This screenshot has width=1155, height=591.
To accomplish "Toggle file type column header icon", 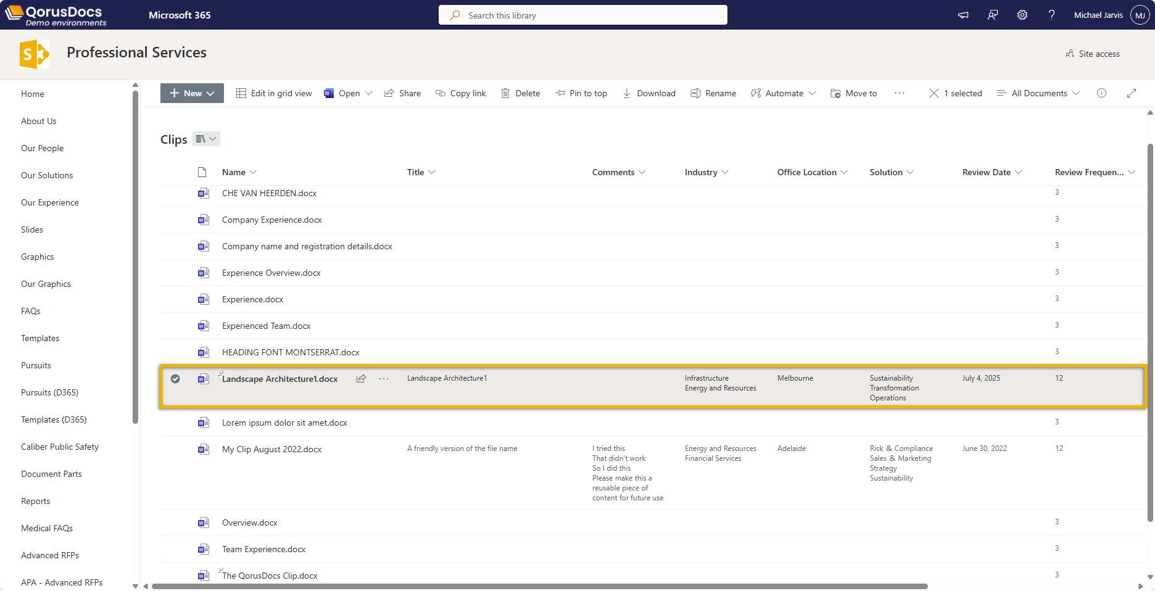I will [202, 172].
